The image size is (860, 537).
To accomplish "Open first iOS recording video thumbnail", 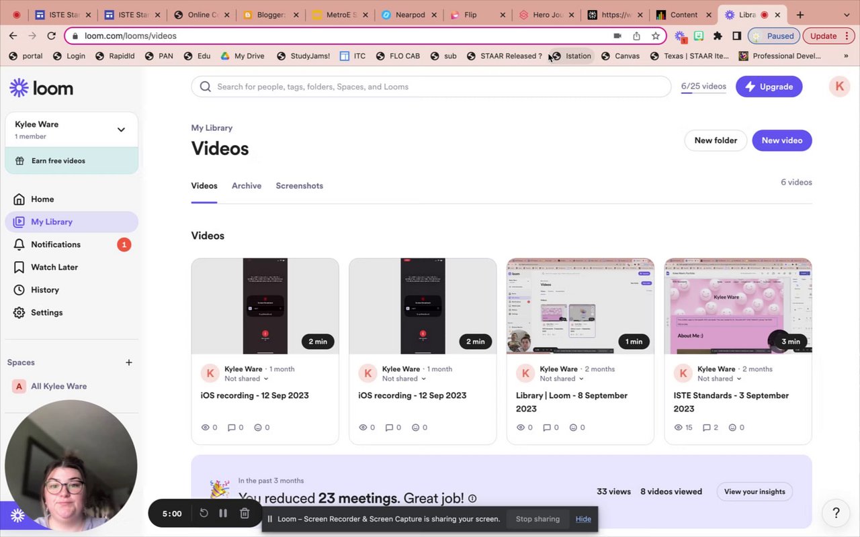I will [265, 306].
